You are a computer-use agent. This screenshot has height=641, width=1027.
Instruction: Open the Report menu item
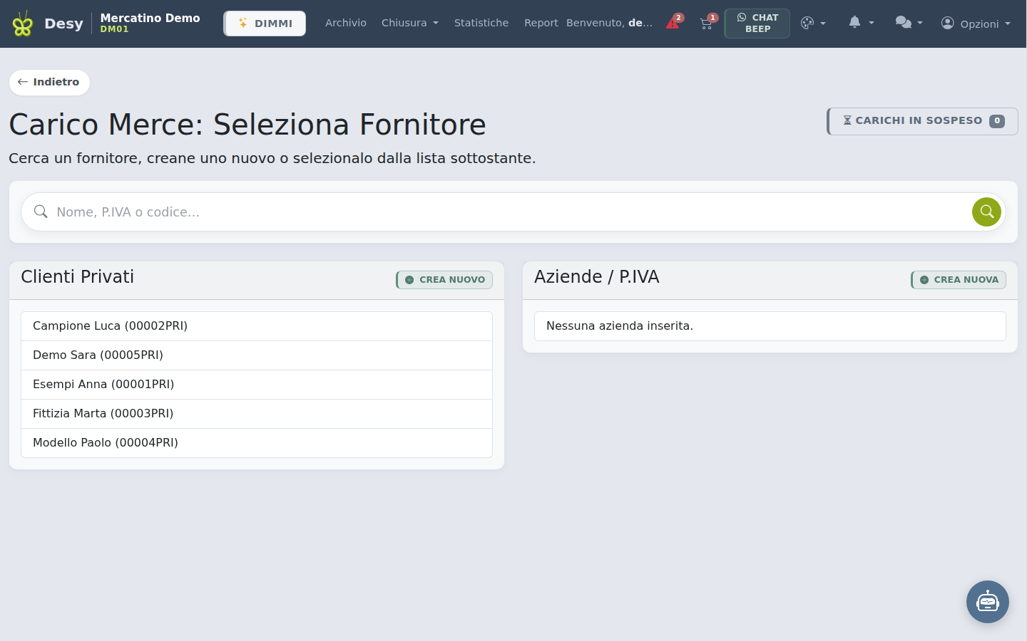coord(541,23)
